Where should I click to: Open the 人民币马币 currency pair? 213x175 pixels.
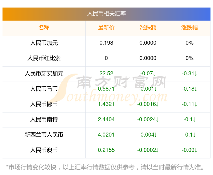(x=44, y=89)
